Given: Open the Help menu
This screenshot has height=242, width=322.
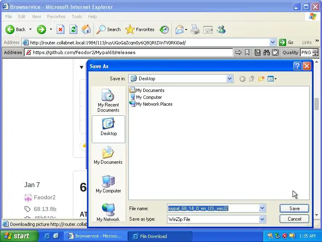Looking at the screenshot, I should point(93,17).
